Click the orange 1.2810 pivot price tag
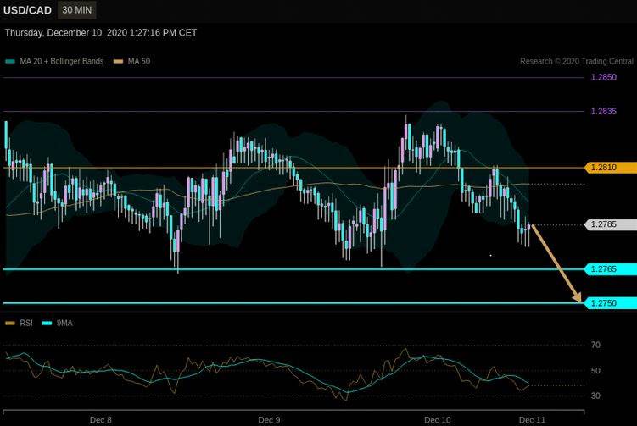 (x=611, y=167)
